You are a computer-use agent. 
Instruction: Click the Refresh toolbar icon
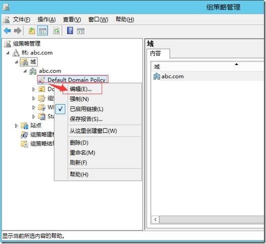click(56, 31)
